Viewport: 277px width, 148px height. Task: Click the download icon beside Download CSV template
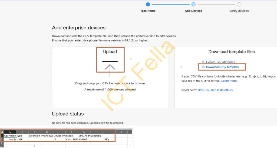click(x=203, y=67)
